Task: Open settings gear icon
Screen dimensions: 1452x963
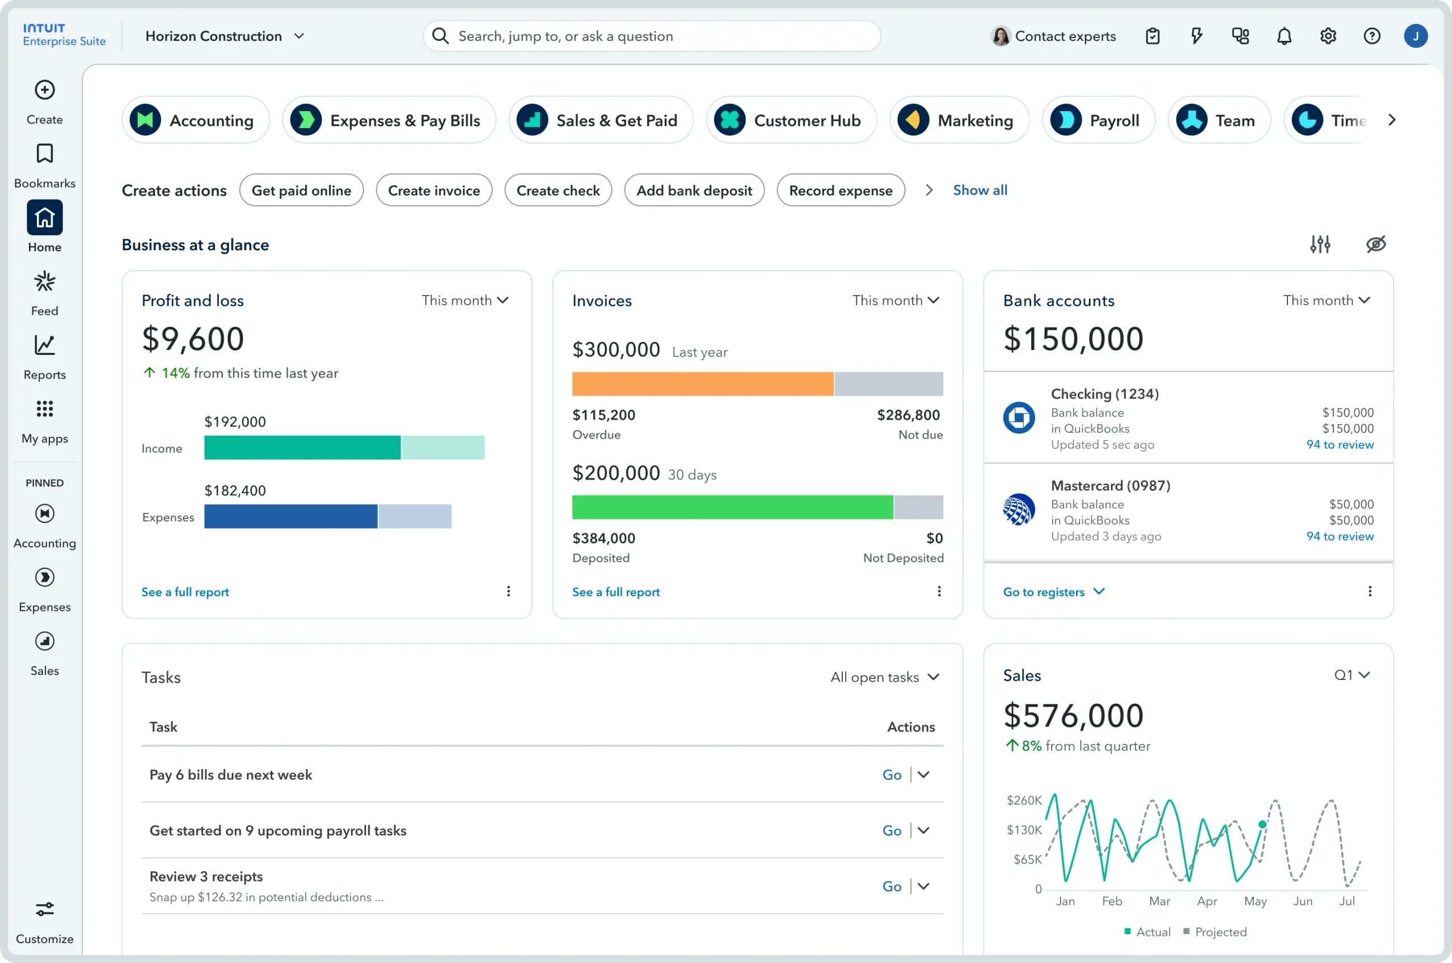Action: (x=1328, y=36)
